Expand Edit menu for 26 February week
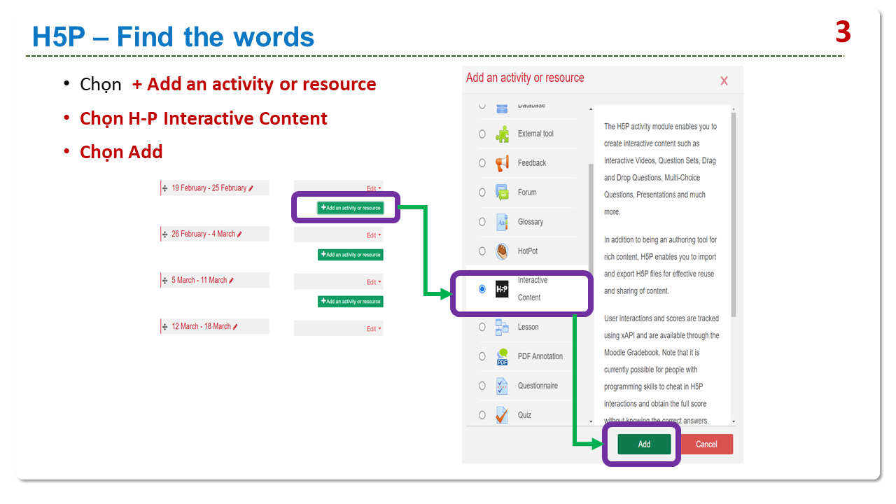The image size is (896, 504). [x=374, y=235]
